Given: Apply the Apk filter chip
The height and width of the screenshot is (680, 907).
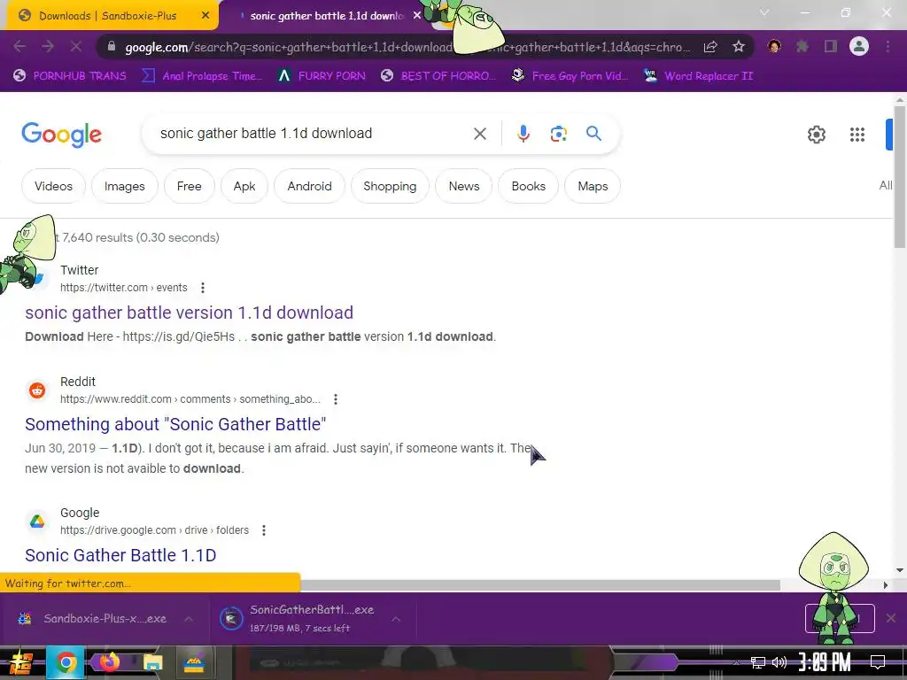Looking at the screenshot, I should pyautogui.click(x=244, y=186).
